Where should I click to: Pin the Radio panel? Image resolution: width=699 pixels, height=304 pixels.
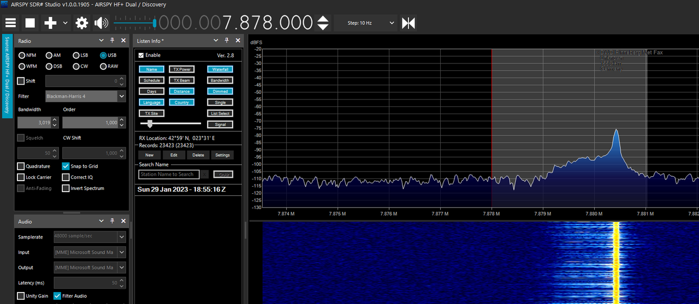point(112,40)
